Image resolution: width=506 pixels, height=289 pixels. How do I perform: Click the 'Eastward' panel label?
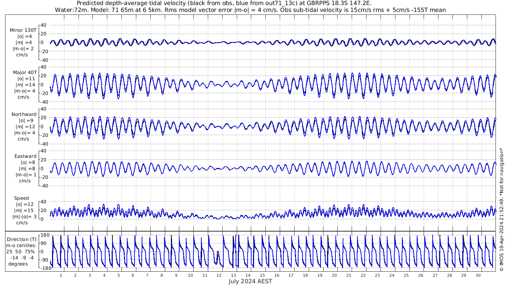(25, 156)
